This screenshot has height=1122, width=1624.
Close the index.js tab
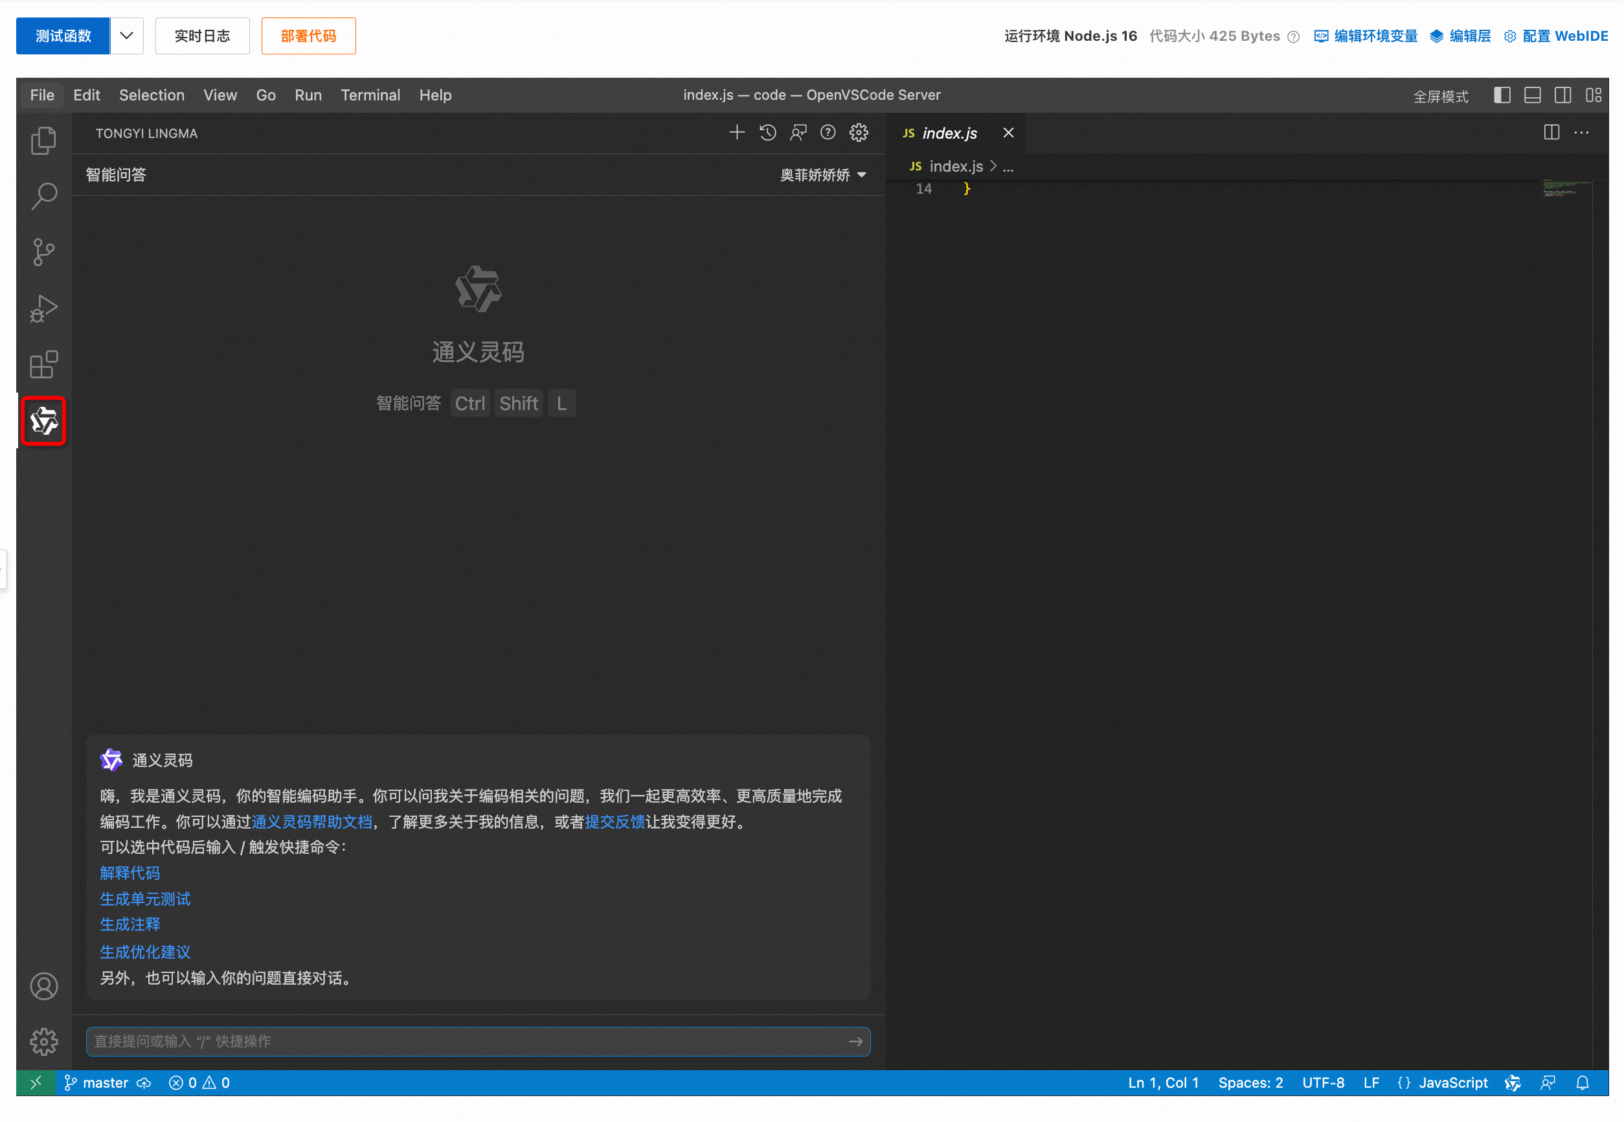coord(1008,132)
